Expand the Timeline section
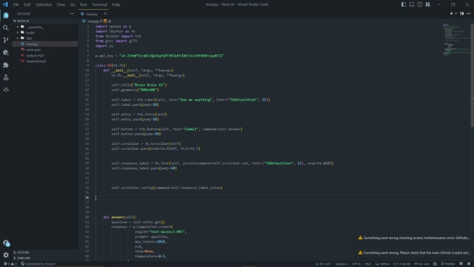The image size is (474, 267). [x=45, y=258]
